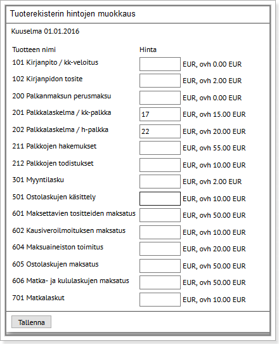Click the Tallenna button
The image size is (279, 344).
(x=31, y=322)
